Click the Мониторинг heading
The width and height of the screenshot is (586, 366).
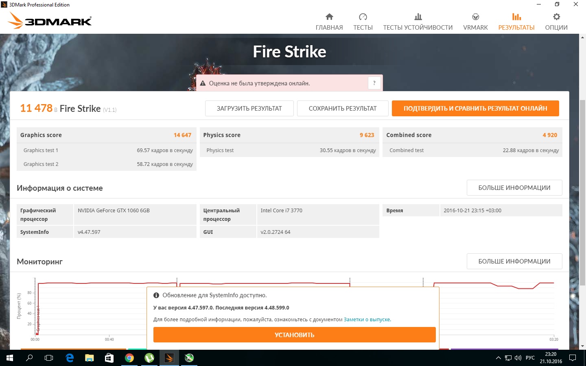pos(40,261)
